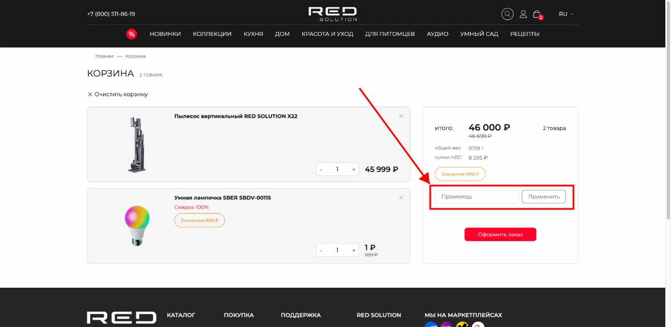The height and width of the screenshot is (327, 671).
Task: Open the Пылесос вертикальный RED SOLUTION X22 title
Action: click(236, 116)
